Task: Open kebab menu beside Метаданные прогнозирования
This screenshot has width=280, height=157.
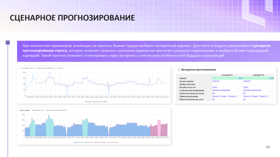Action: pyautogui.click(x=179, y=70)
